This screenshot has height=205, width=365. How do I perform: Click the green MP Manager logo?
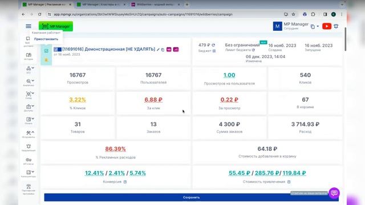pyautogui.click(x=56, y=26)
